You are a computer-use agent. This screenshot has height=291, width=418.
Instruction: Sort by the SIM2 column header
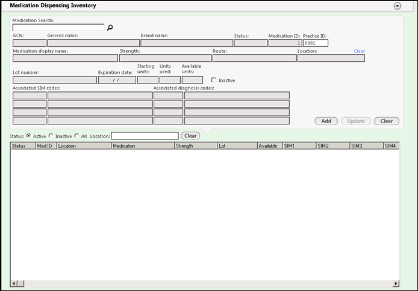[x=333, y=145]
